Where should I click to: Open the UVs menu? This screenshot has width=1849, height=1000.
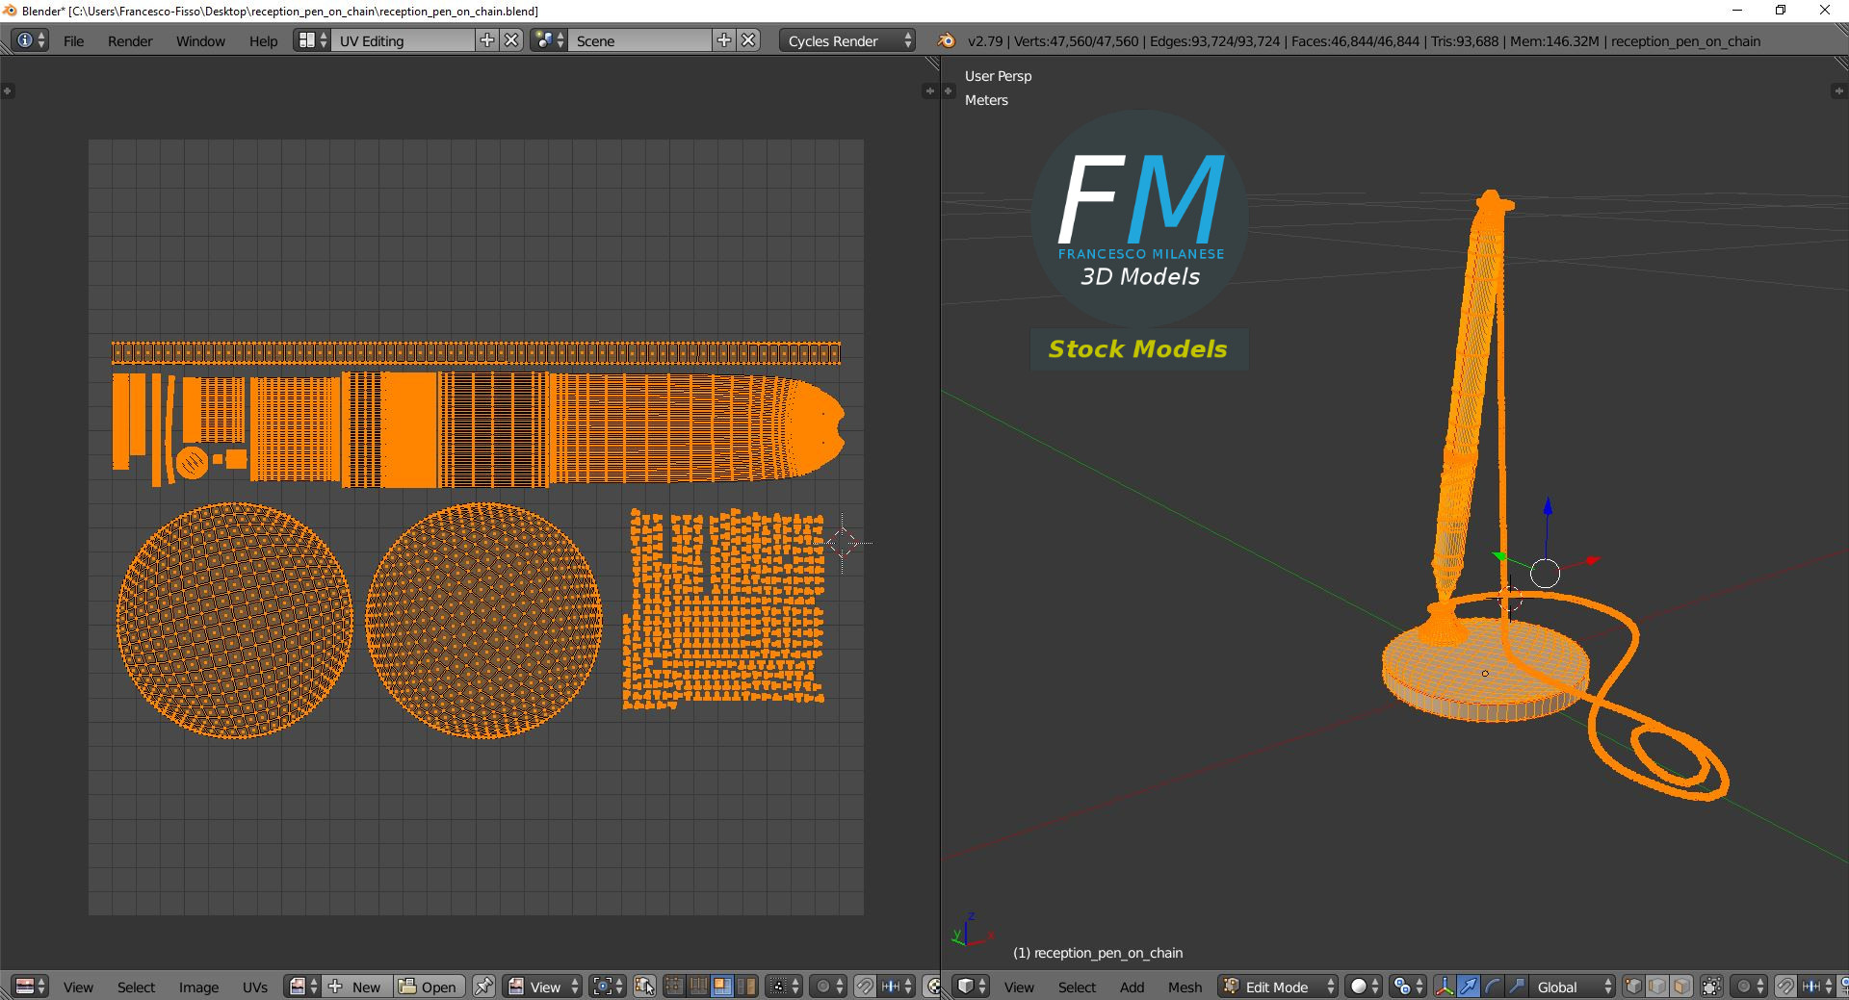[x=252, y=987]
